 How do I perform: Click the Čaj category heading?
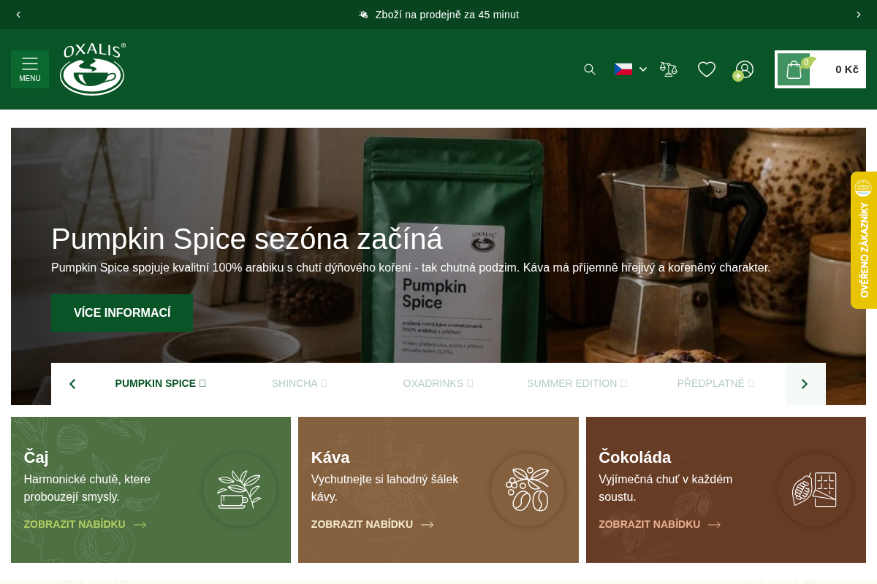36,457
